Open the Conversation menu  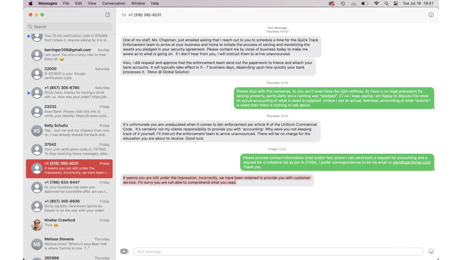(x=114, y=3)
